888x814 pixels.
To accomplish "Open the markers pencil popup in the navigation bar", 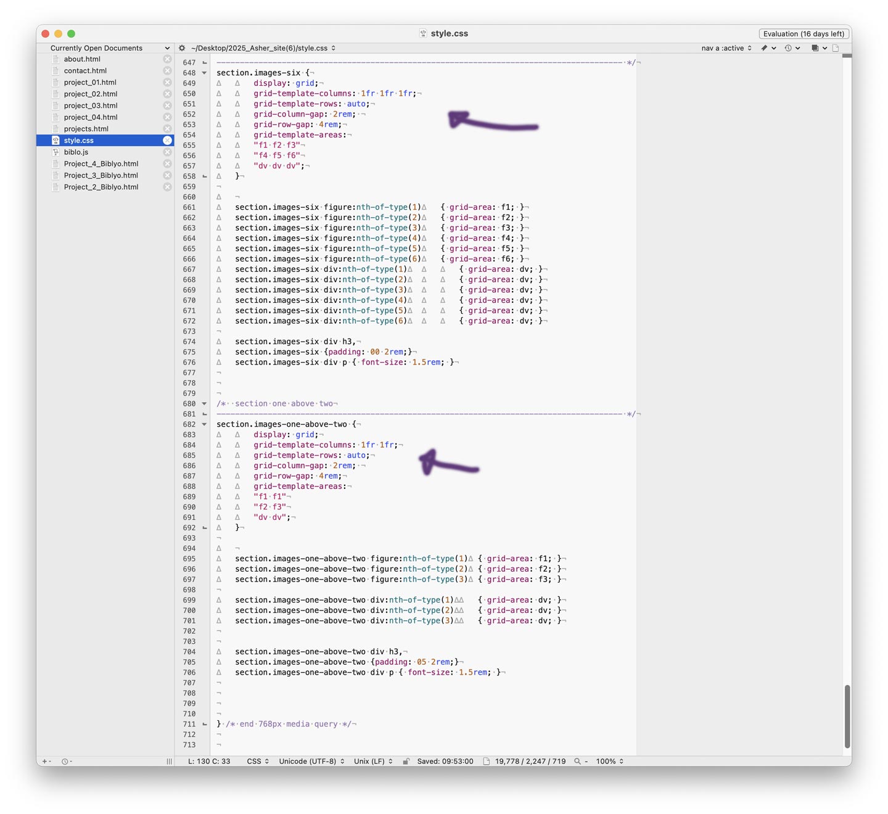I will point(768,48).
